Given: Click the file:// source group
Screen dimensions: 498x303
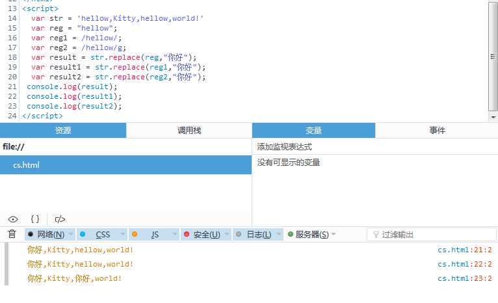Looking at the screenshot, I should 125,147.
